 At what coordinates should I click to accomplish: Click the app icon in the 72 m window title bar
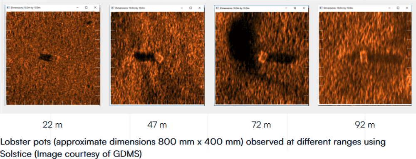coord(217,8)
